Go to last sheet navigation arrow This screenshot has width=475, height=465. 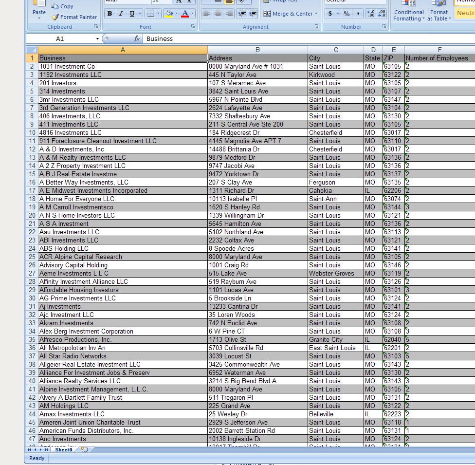coord(46,450)
